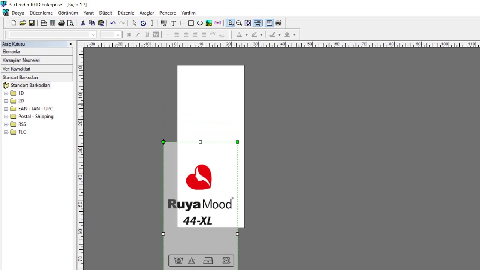Paste from clipboard icon
Screen dimensions: 480x270
[101, 23]
